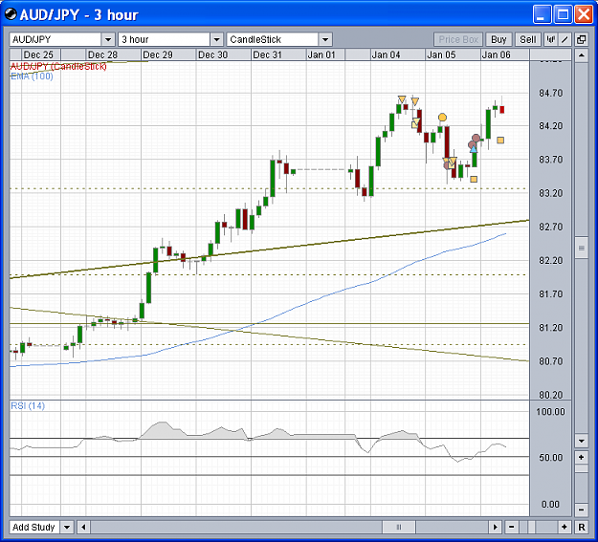Click the 84.70 price axis label
This screenshot has width=598, height=542.
coord(551,93)
